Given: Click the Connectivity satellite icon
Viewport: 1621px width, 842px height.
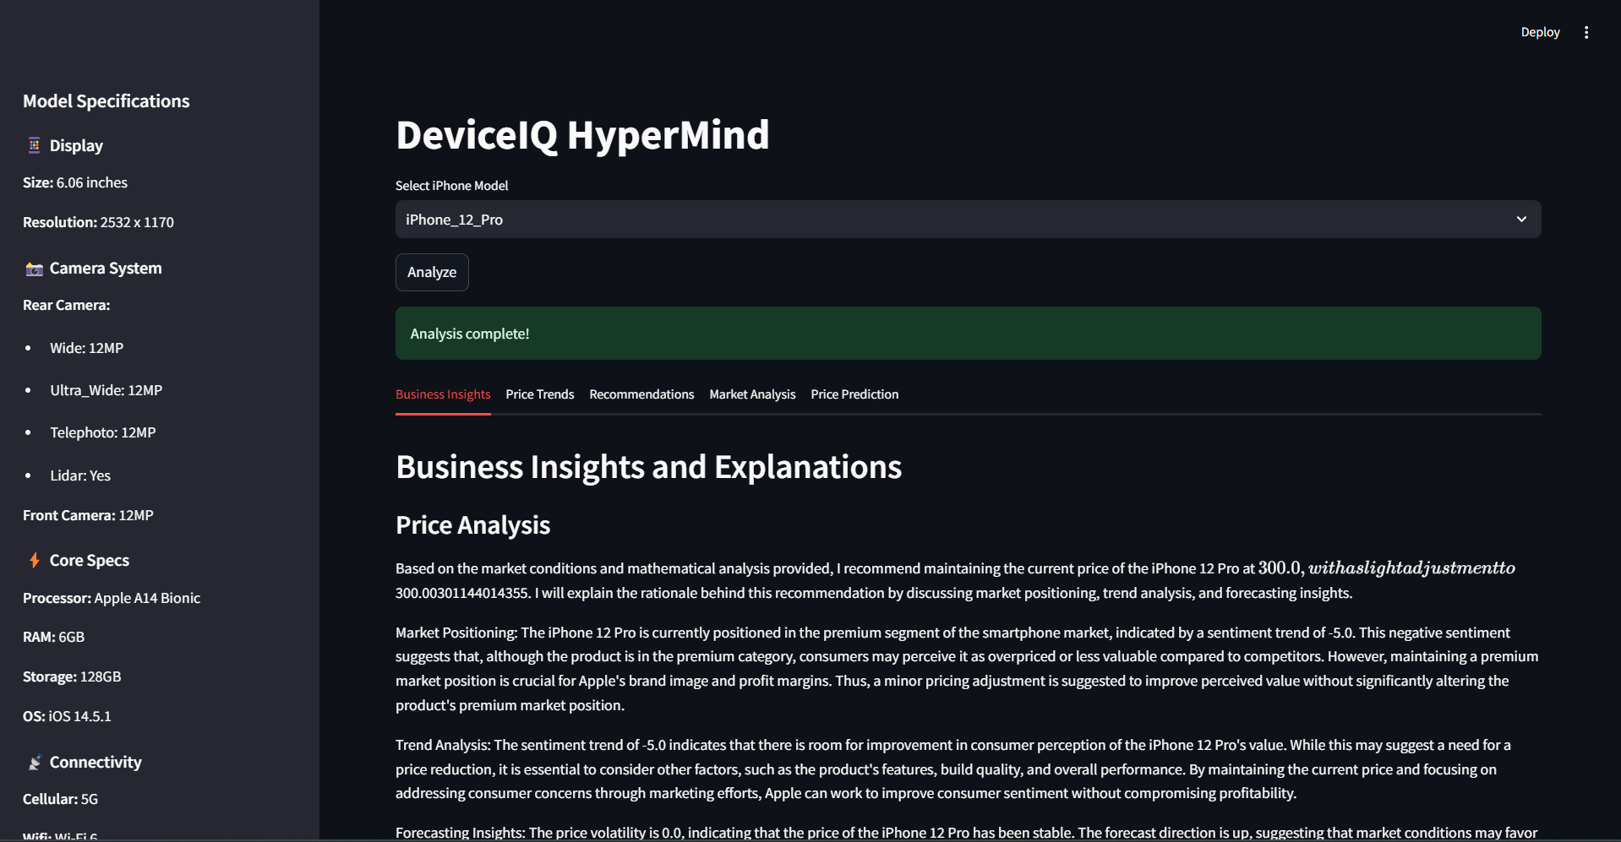Looking at the screenshot, I should (34, 763).
